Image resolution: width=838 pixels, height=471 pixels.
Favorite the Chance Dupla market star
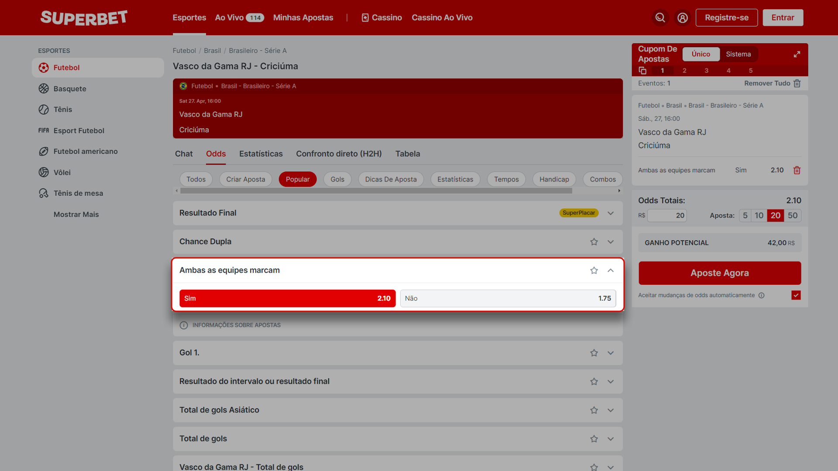coord(594,242)
